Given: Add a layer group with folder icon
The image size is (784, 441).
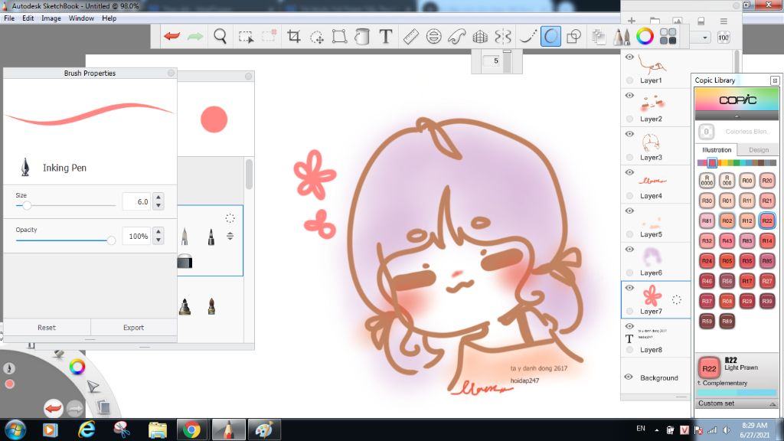Looking at the screenshot, I should click(655, 21).
